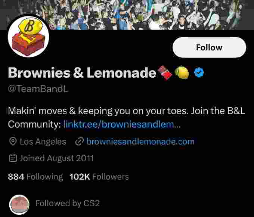Click the Follow button

click(209, 47)
